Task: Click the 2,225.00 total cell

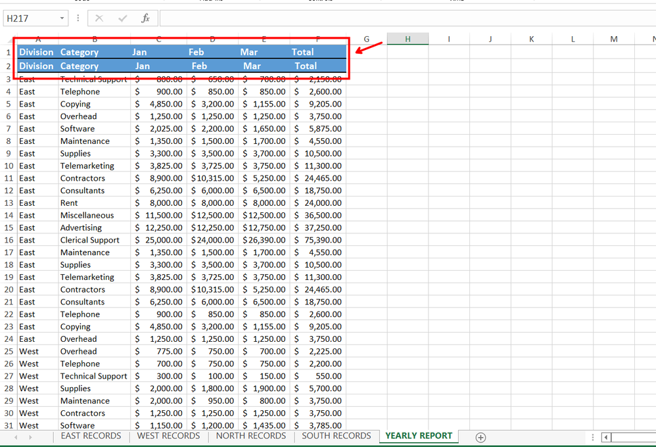Action: (318, 351)
